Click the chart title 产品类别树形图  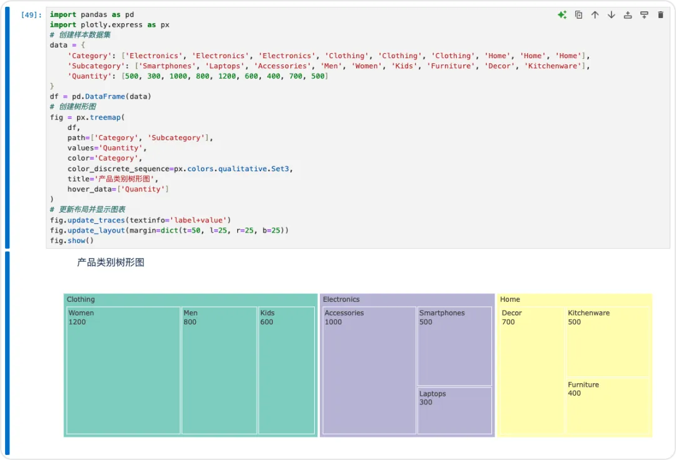coord(111,262)
